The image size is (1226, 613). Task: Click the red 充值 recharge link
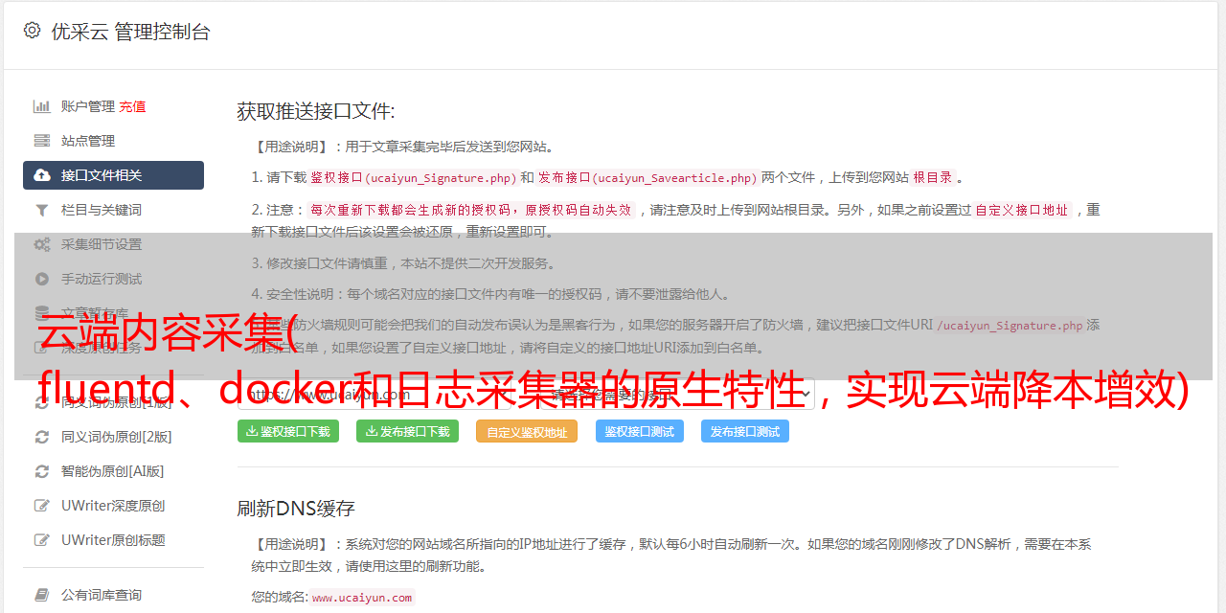133,106
